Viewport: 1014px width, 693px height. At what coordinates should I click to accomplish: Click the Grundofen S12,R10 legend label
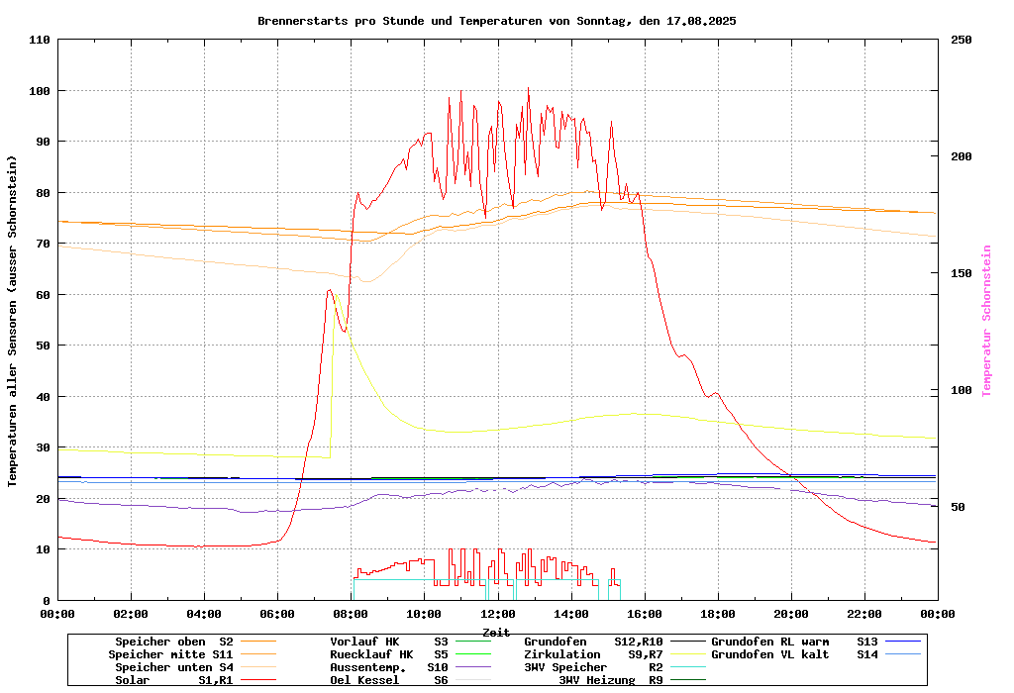coord(593,642)
